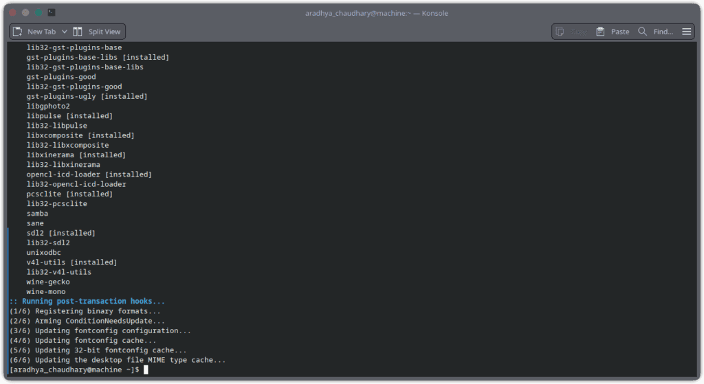Click the line 'gst-plugins-good'

(61, 77)
